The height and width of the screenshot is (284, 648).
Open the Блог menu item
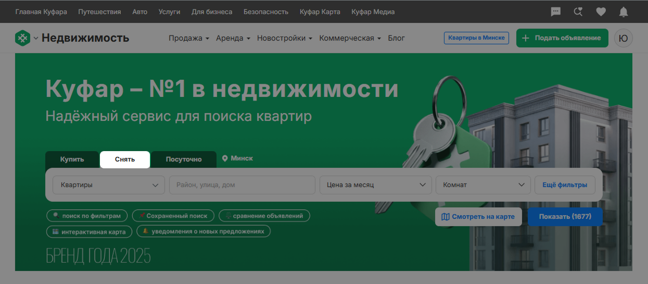tap(397, 38)
